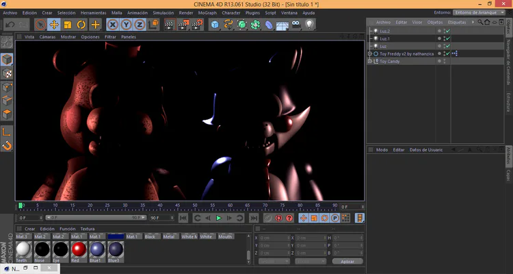The height and width of the screenshot is (274, 513).
Task: Toggle visibility dots for Toy Candy
Action: (445, 61)
